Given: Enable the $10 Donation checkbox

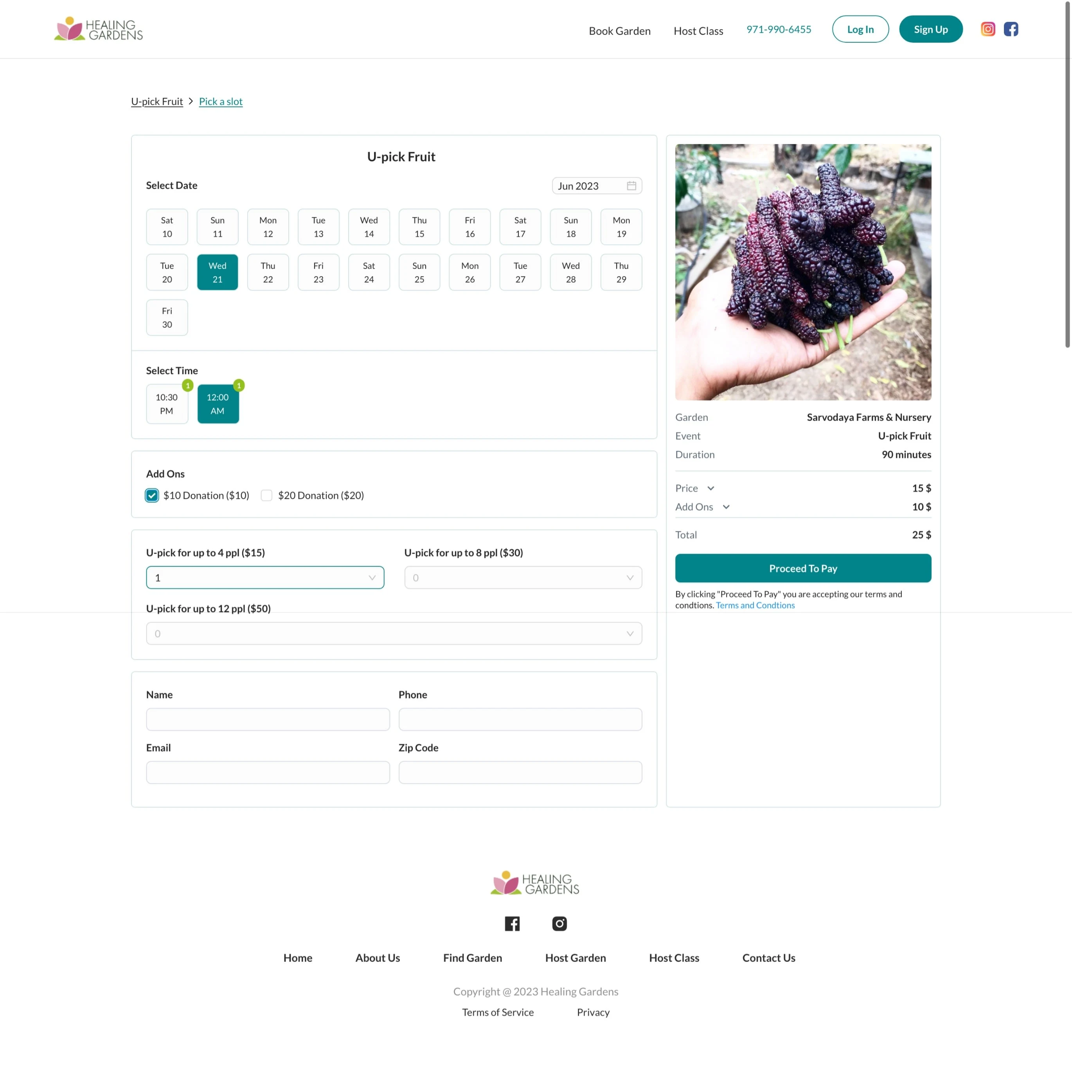Looking at the screenshot, I should click(152, 495).
